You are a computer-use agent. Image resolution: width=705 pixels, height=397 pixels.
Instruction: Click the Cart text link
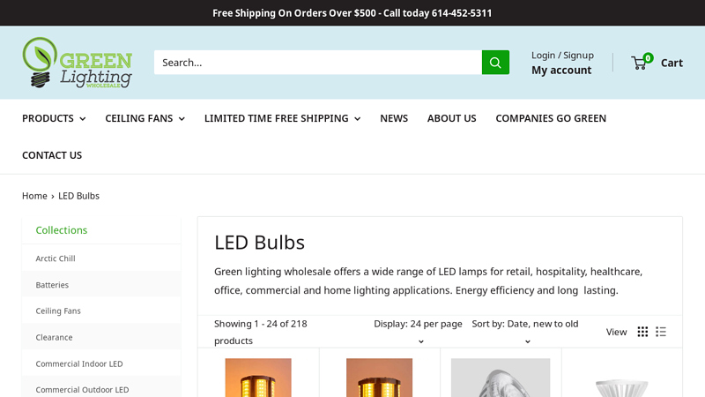tap(672, 63)
